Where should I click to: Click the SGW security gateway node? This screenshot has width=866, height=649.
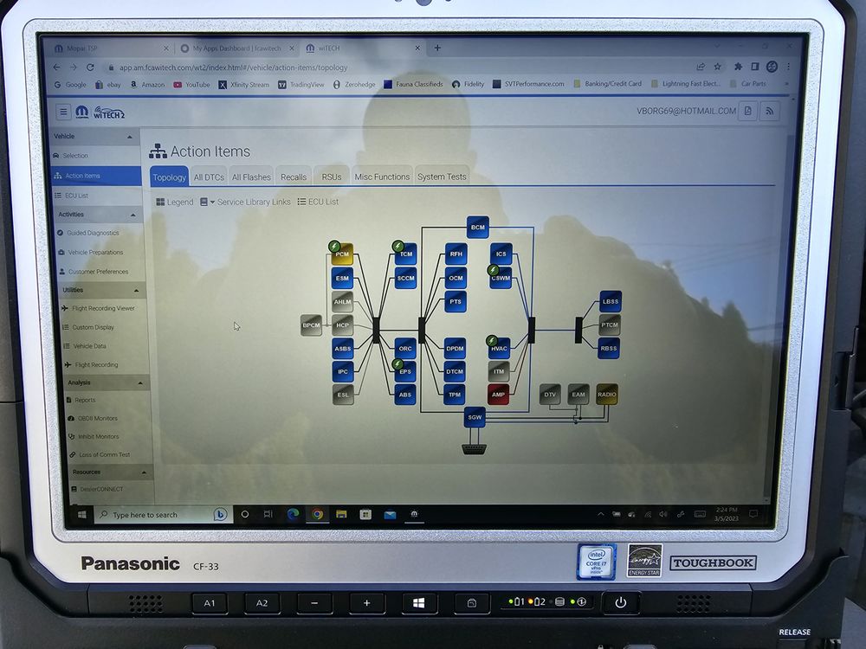click(475, 417)
